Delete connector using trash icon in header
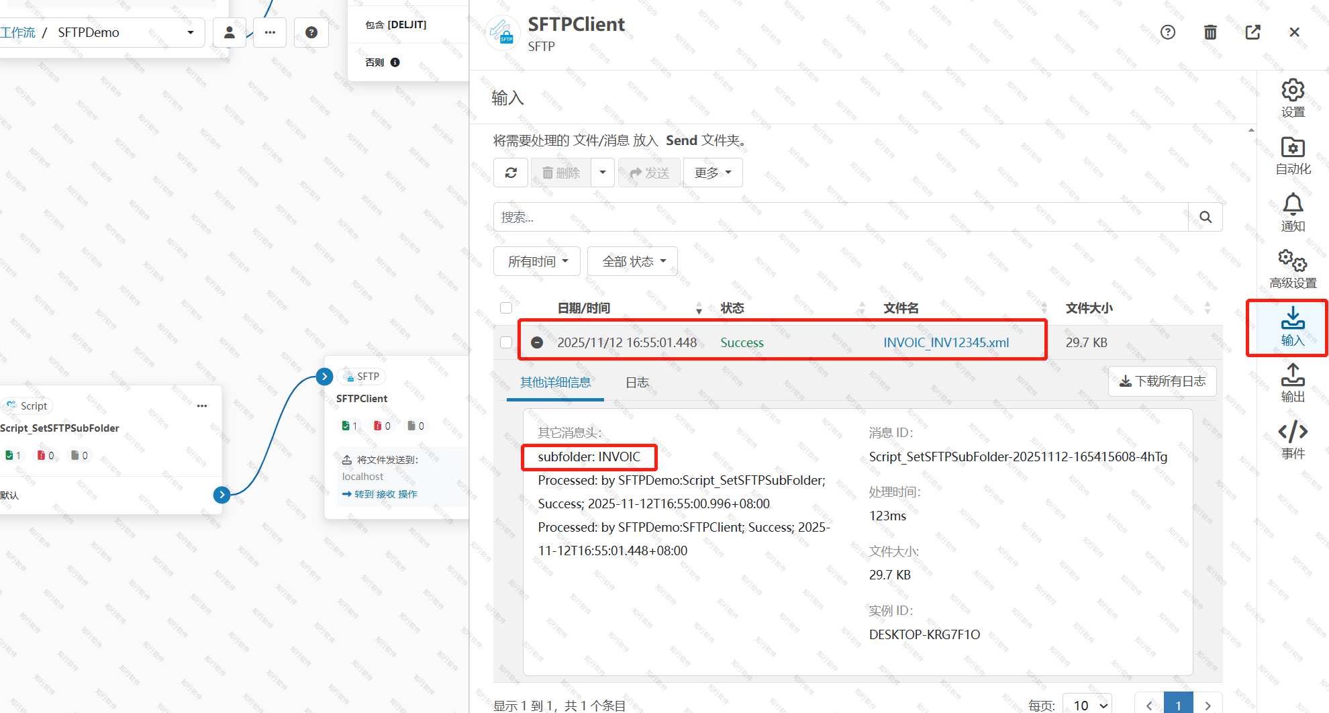This screenshot has width=1329, height=713. [x=1210, y=32]
